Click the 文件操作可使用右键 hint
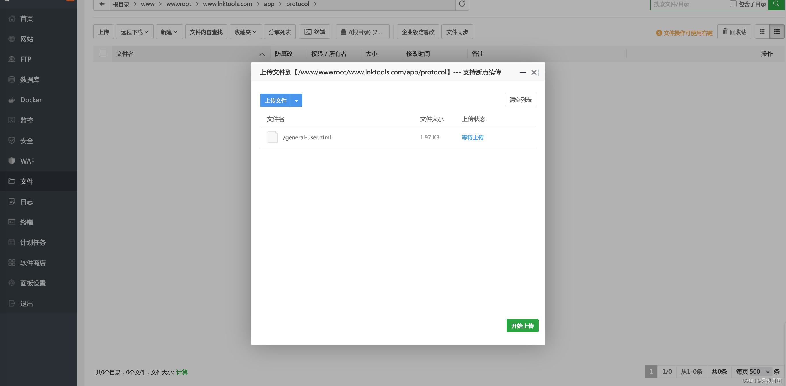Screen dimensions: 786x386 pyautogui.click(x=684, y=33)
